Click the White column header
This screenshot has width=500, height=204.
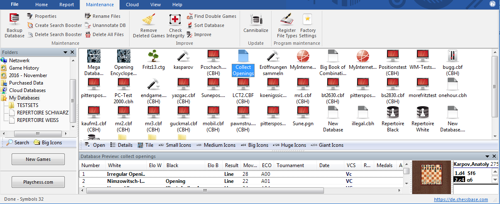point(126,165)
